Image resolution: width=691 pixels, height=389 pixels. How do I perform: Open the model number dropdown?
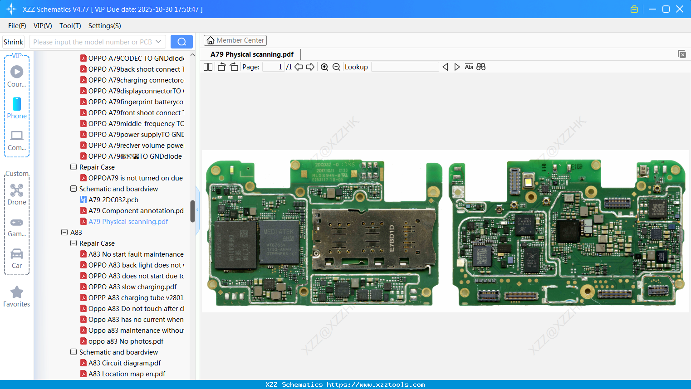tap(158, 42)
